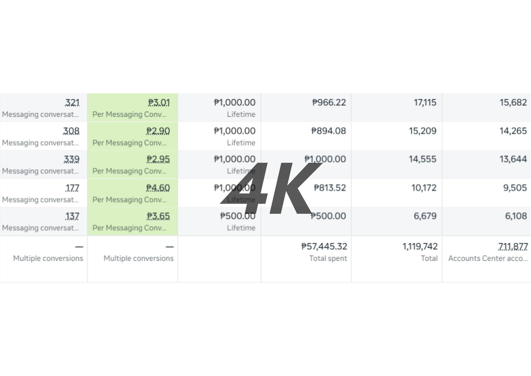
Task: Click the 711,877 Accounts Center total
Action: coord(513,247)
